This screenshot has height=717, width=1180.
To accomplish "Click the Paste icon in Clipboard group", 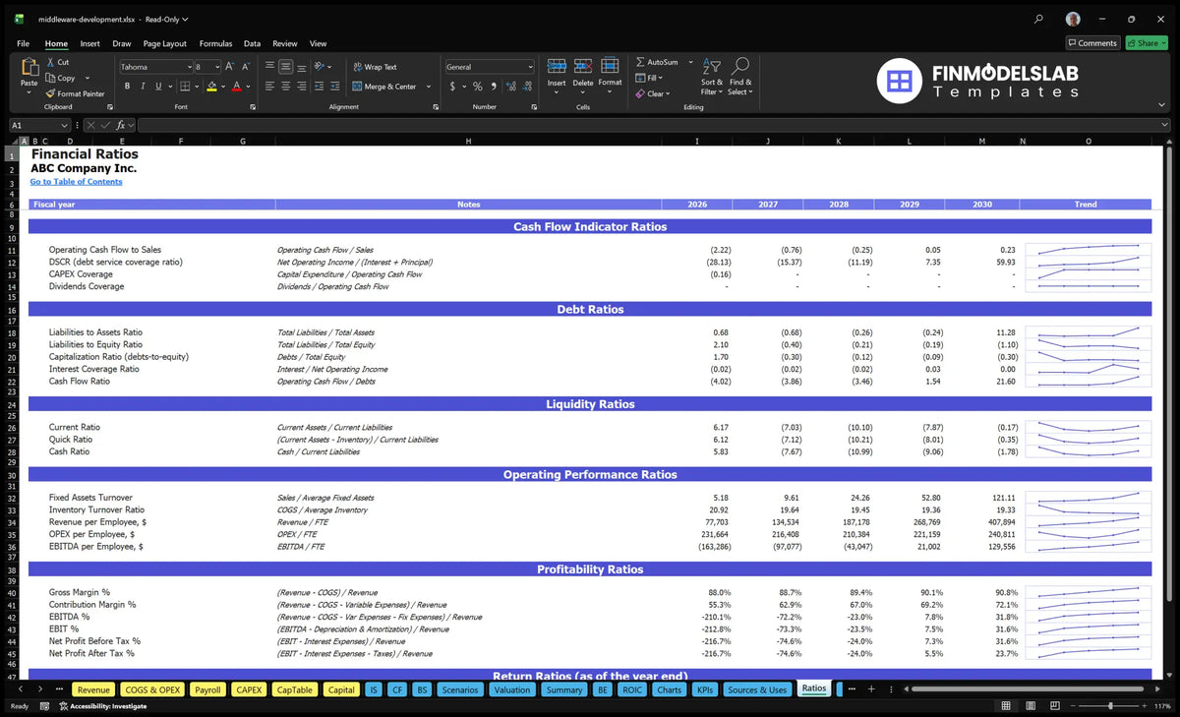I will (x=29, y=68).
